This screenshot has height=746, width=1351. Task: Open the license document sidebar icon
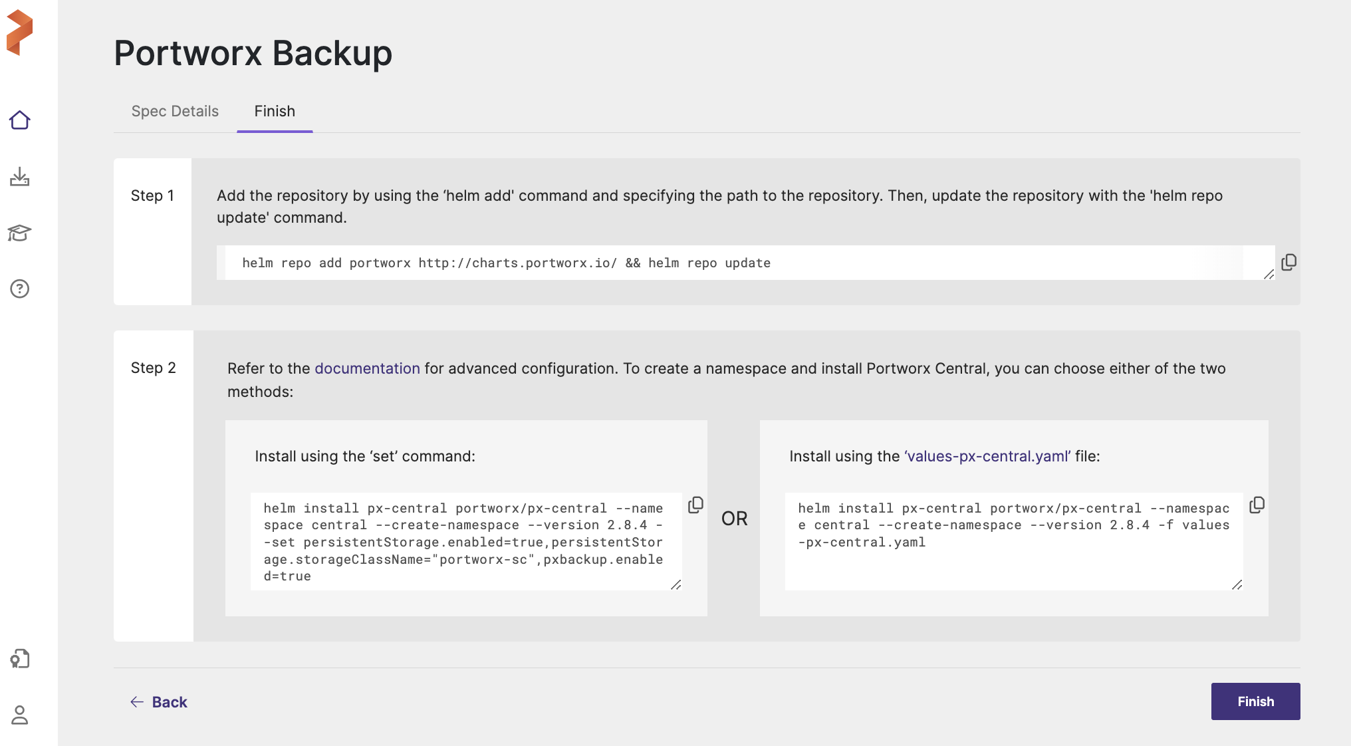20,659
